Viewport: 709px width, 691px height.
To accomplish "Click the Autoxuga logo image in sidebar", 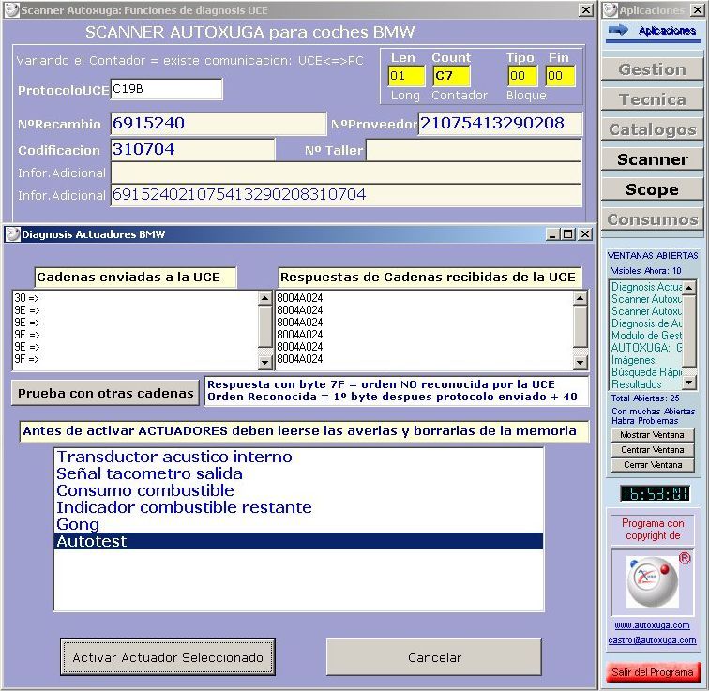I will click(x=653, y=582).
